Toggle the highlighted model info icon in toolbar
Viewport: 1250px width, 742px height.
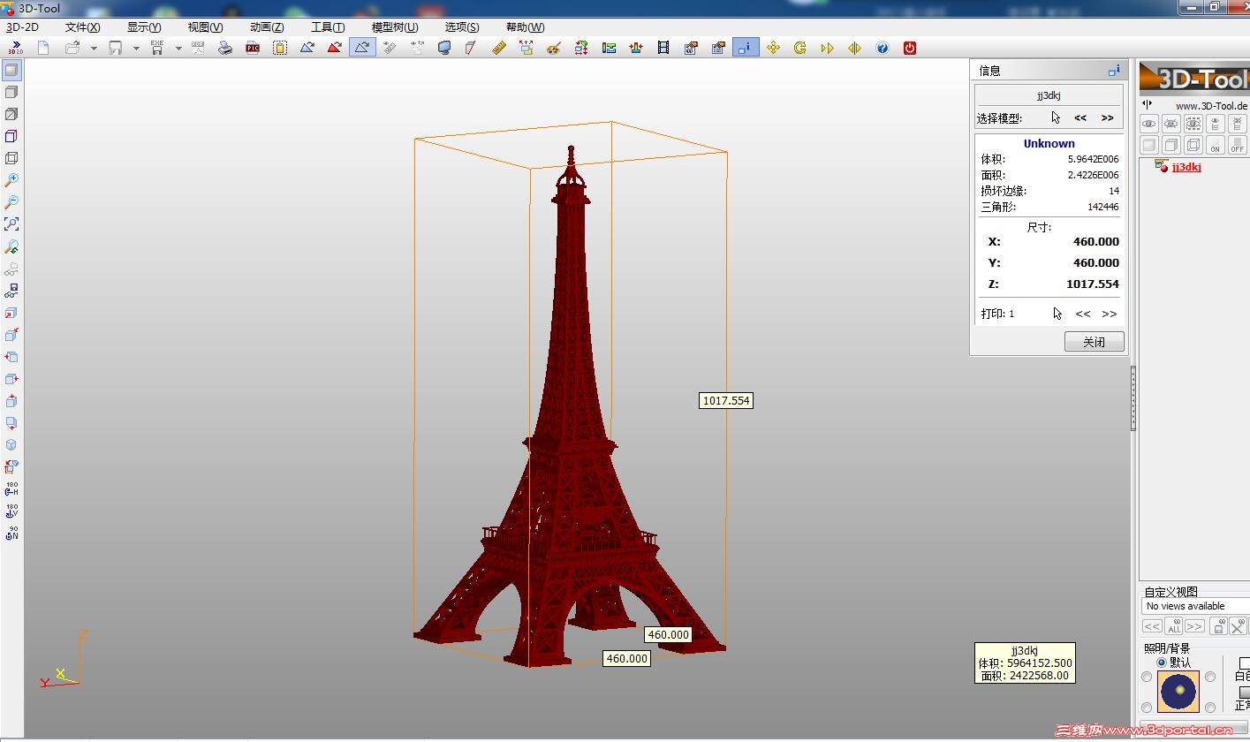coord(746,48)
